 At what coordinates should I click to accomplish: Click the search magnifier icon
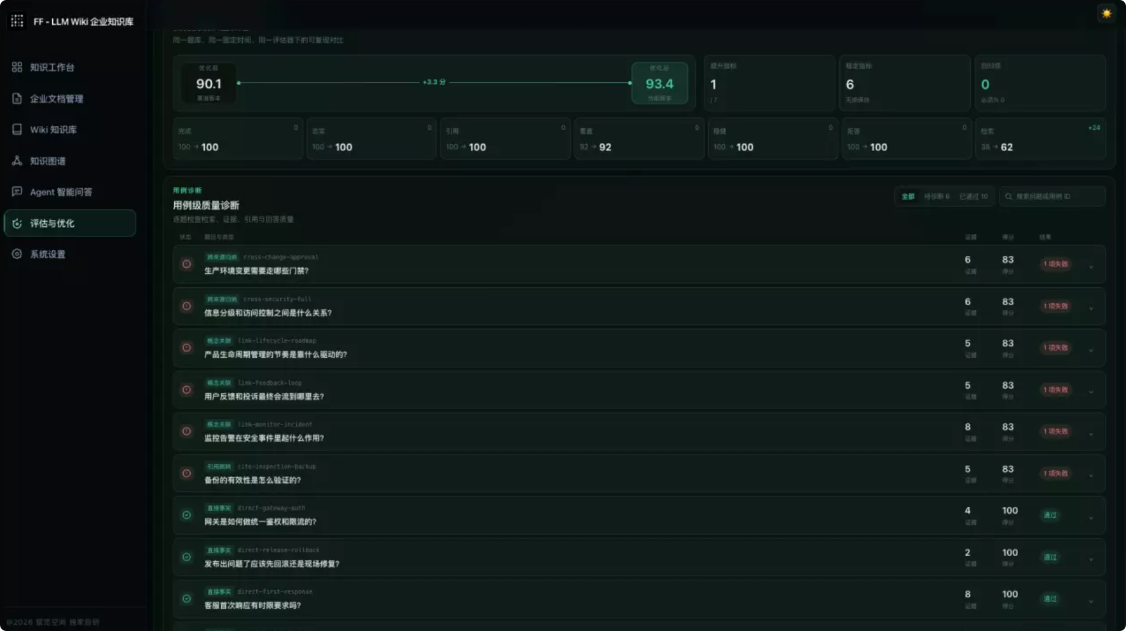pos(1008,196)
